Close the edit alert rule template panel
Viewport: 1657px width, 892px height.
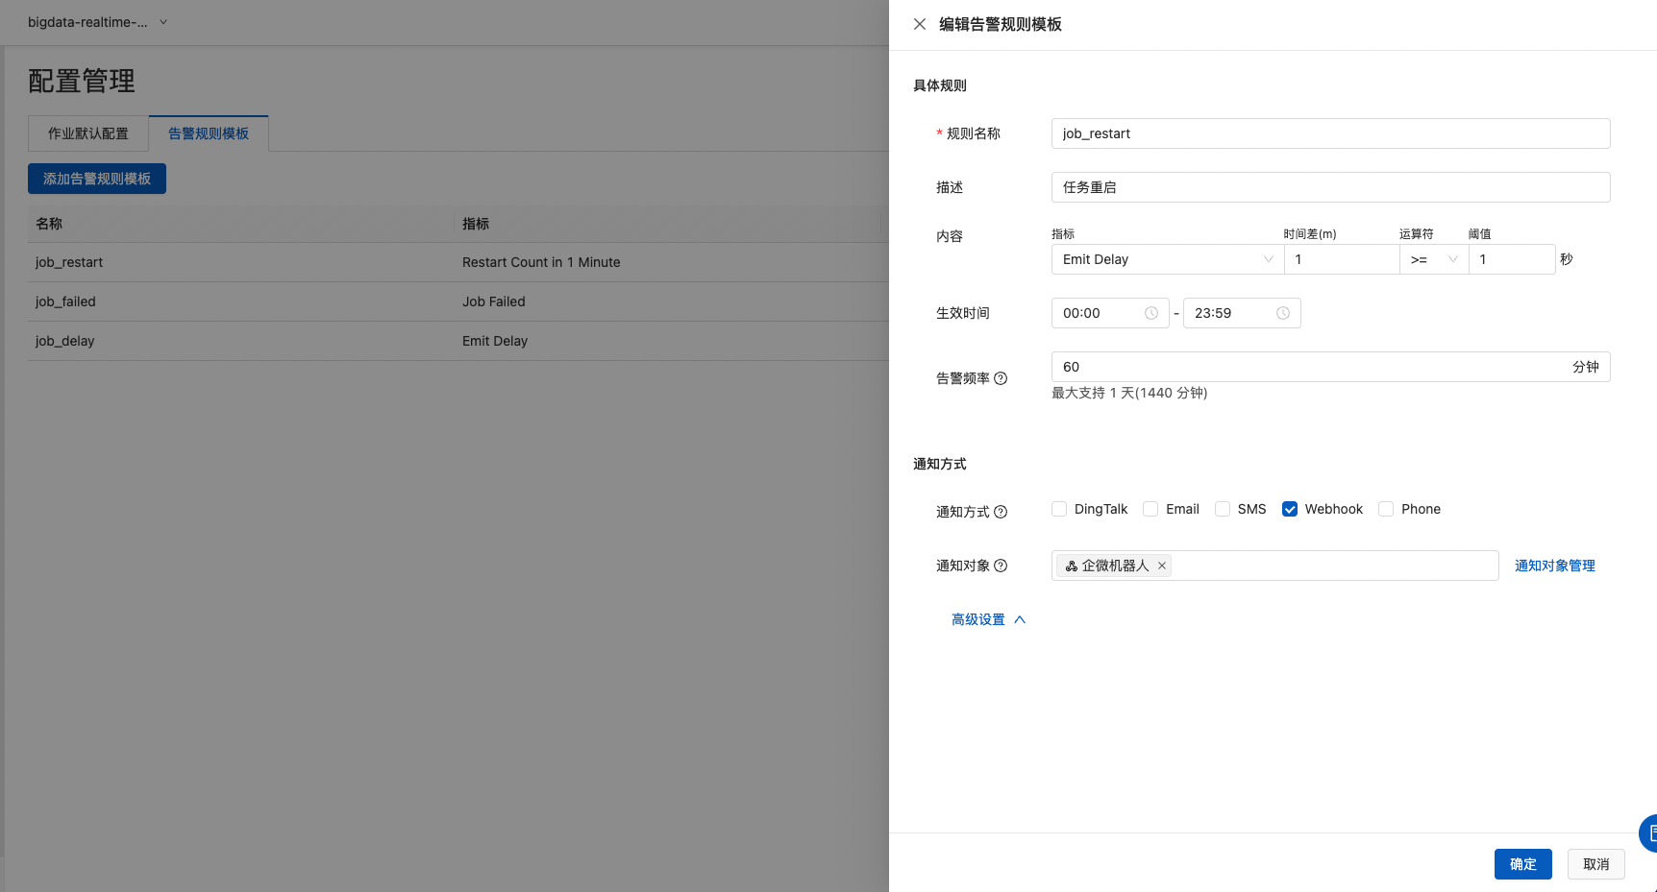coord(920,24)
